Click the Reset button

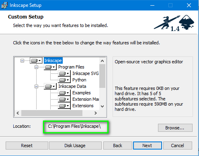[x=27, y=146]
